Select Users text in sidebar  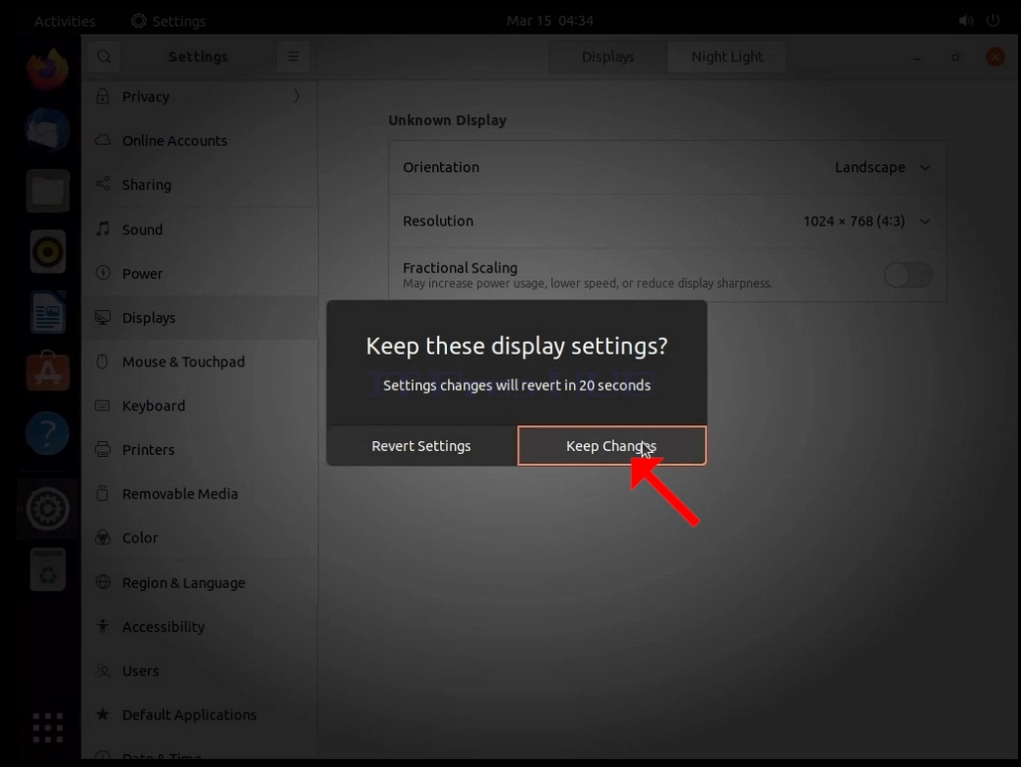point(141,671)
